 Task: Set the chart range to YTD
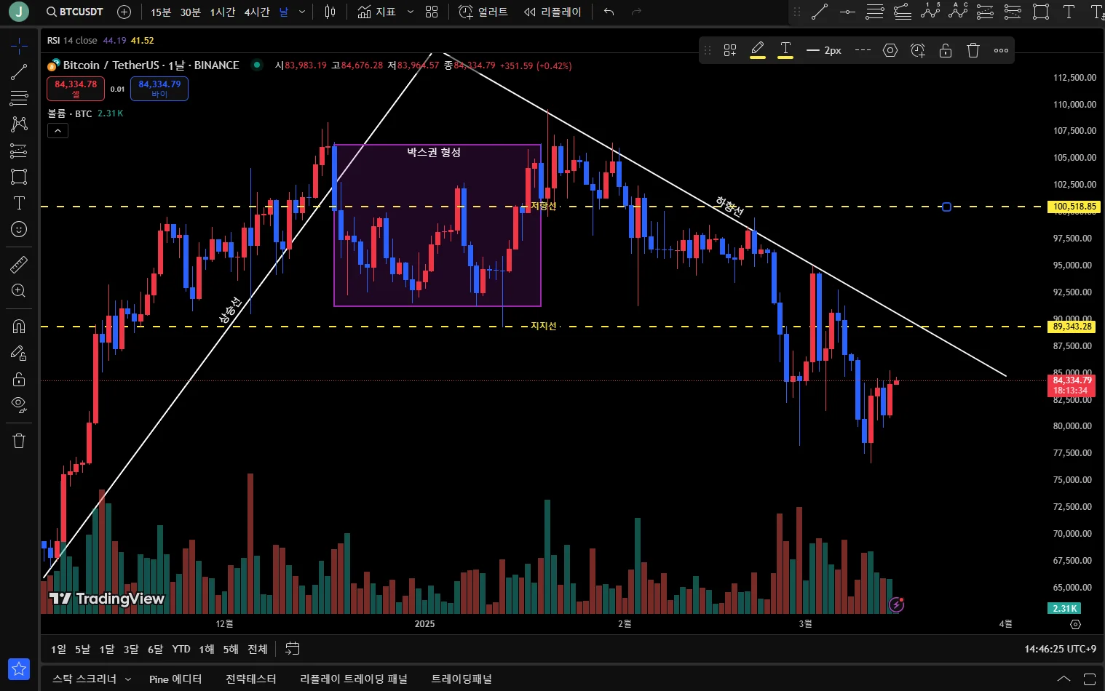tap(181, 649)
